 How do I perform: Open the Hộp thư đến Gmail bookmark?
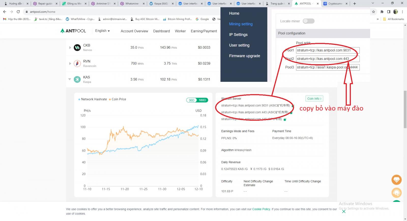(17, 19)
